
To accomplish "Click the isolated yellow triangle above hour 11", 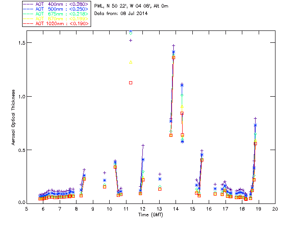I will (130, 62).
